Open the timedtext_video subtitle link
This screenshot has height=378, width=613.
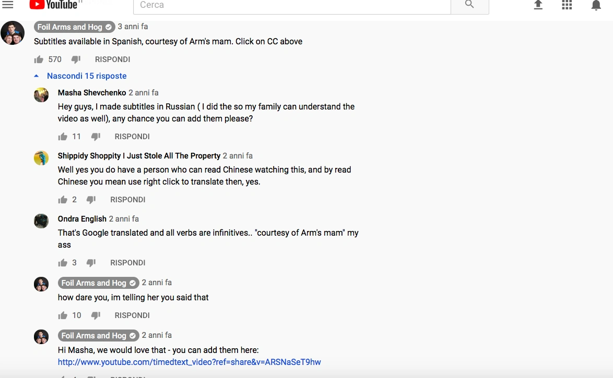(x=189, y=362)
